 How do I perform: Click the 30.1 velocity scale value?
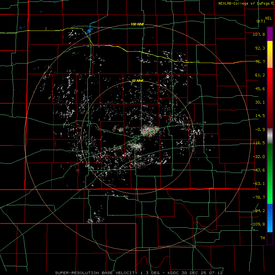260,102
